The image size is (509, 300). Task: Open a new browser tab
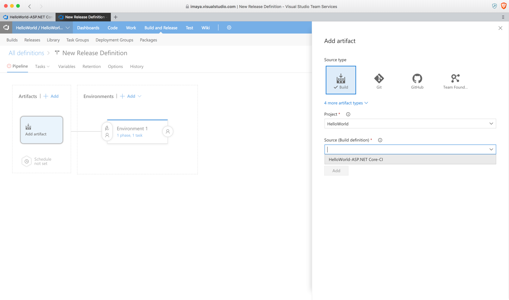coord(116,17)
